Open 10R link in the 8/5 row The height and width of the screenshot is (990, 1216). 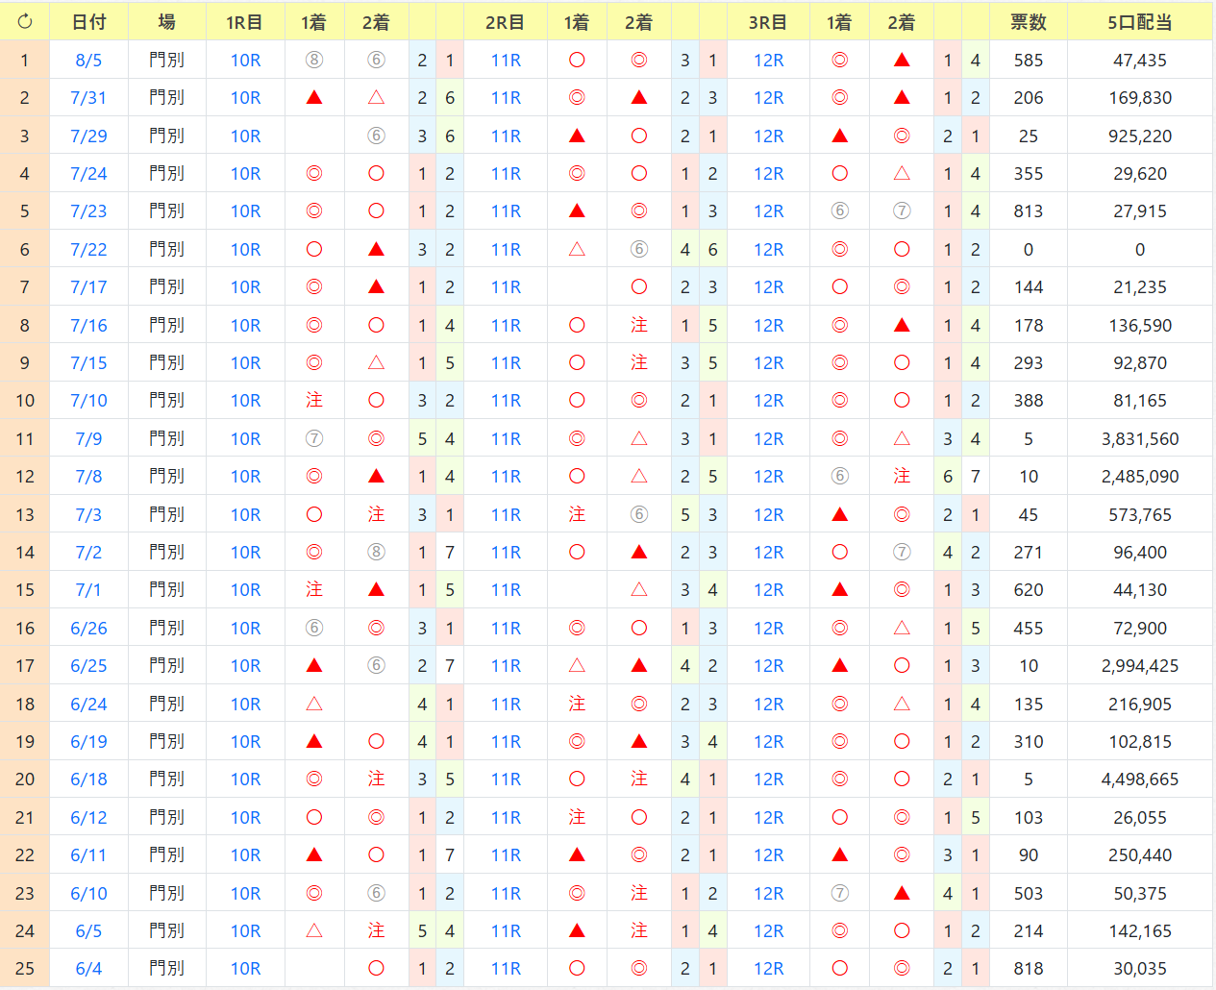(246, 61)
